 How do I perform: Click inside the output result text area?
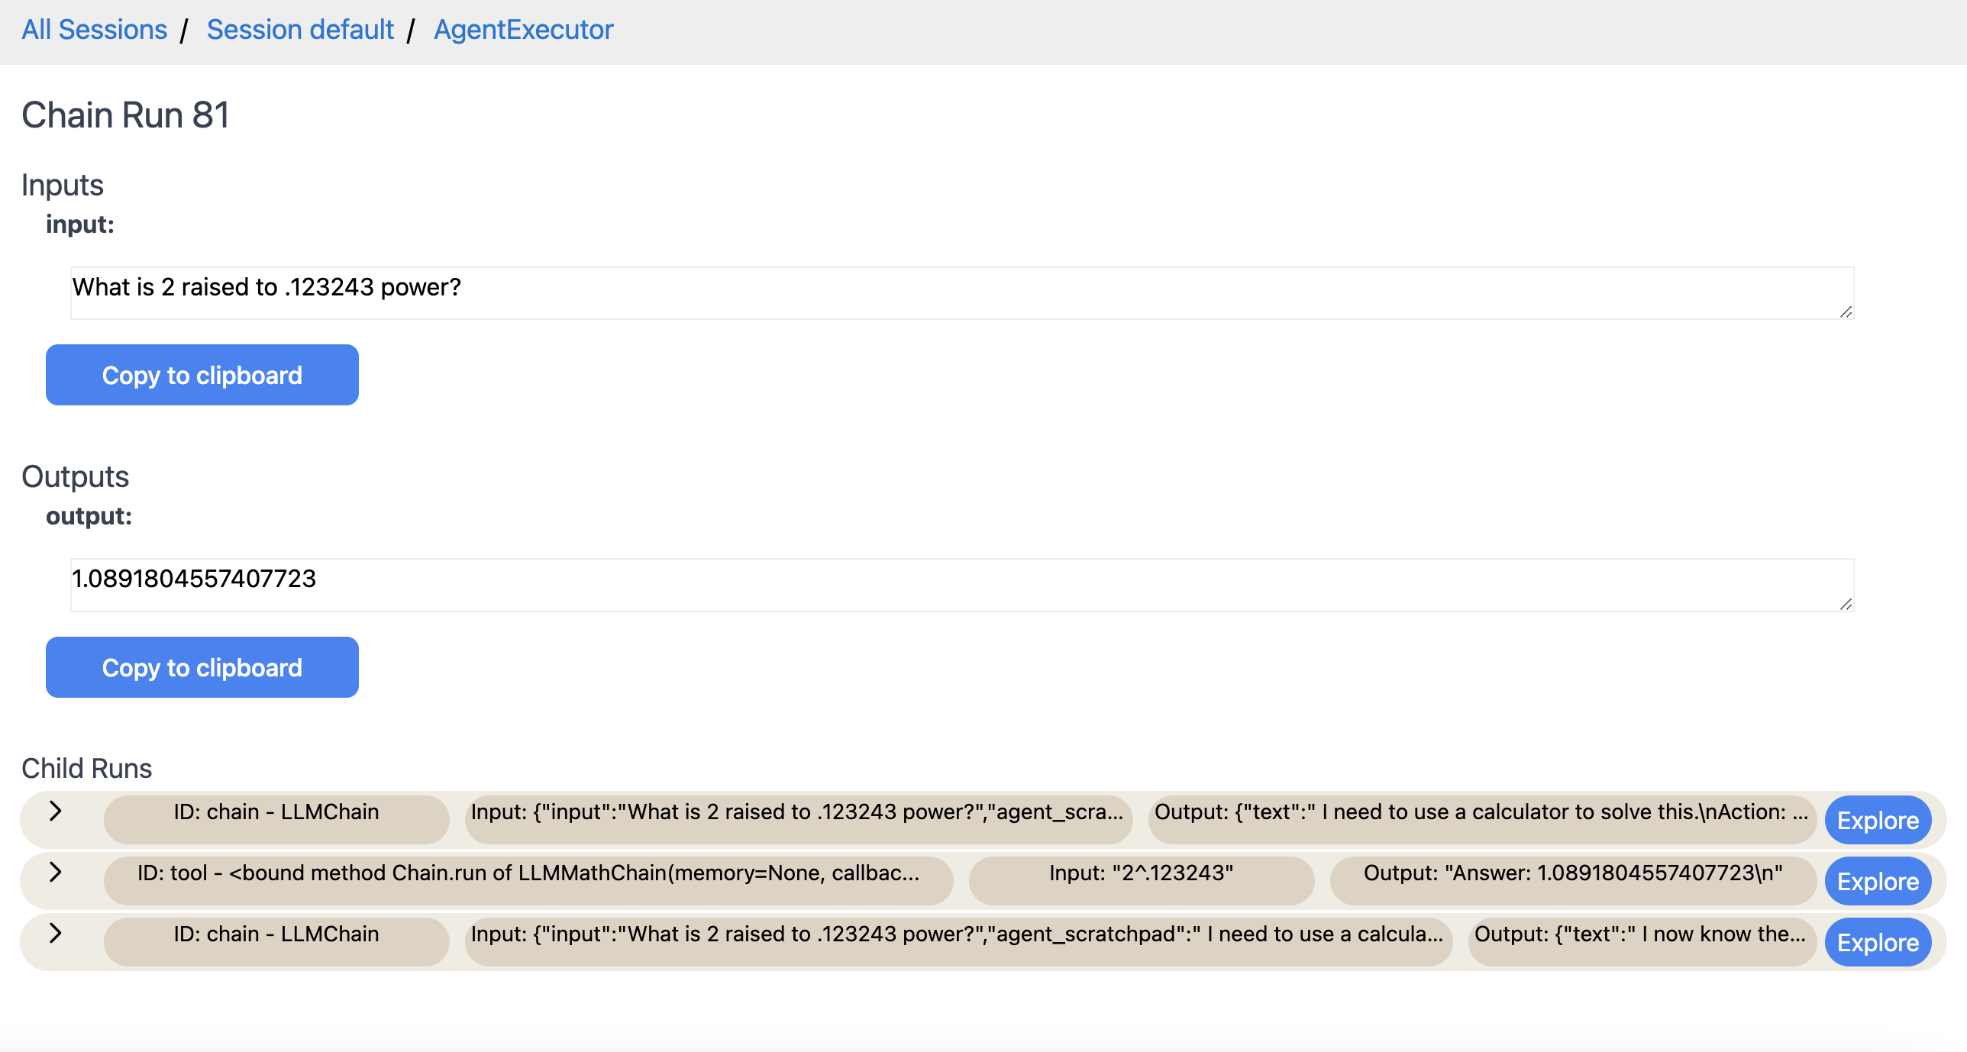(x=961, y=585)
